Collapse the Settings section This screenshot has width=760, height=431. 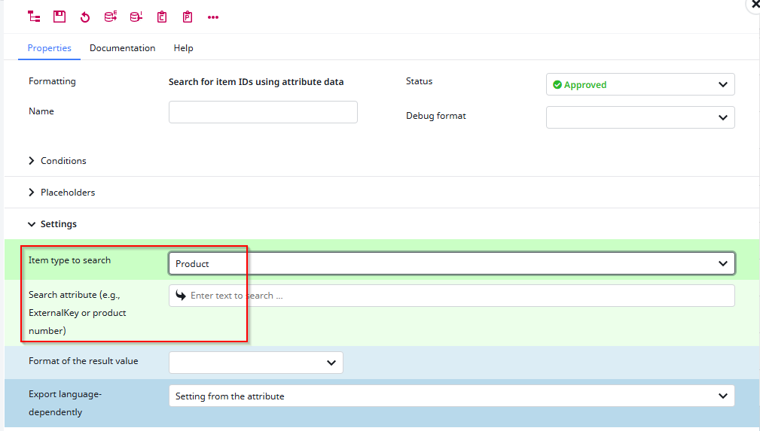point(52,223)
